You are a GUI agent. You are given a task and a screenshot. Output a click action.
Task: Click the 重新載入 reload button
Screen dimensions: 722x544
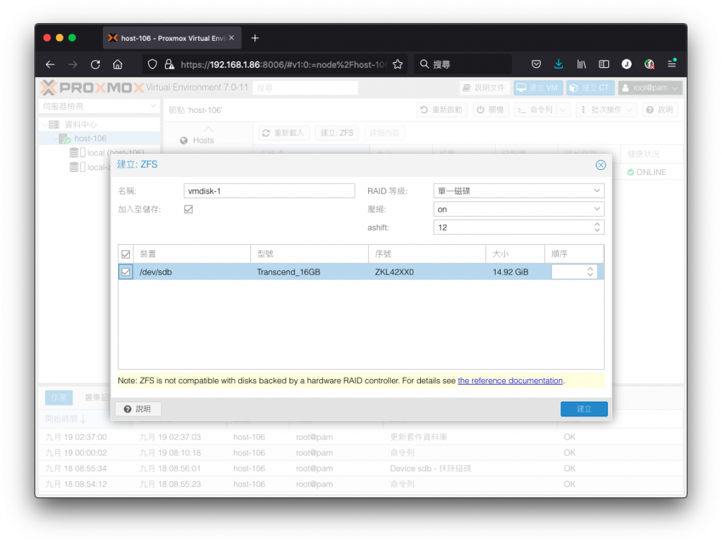[284, 133]
